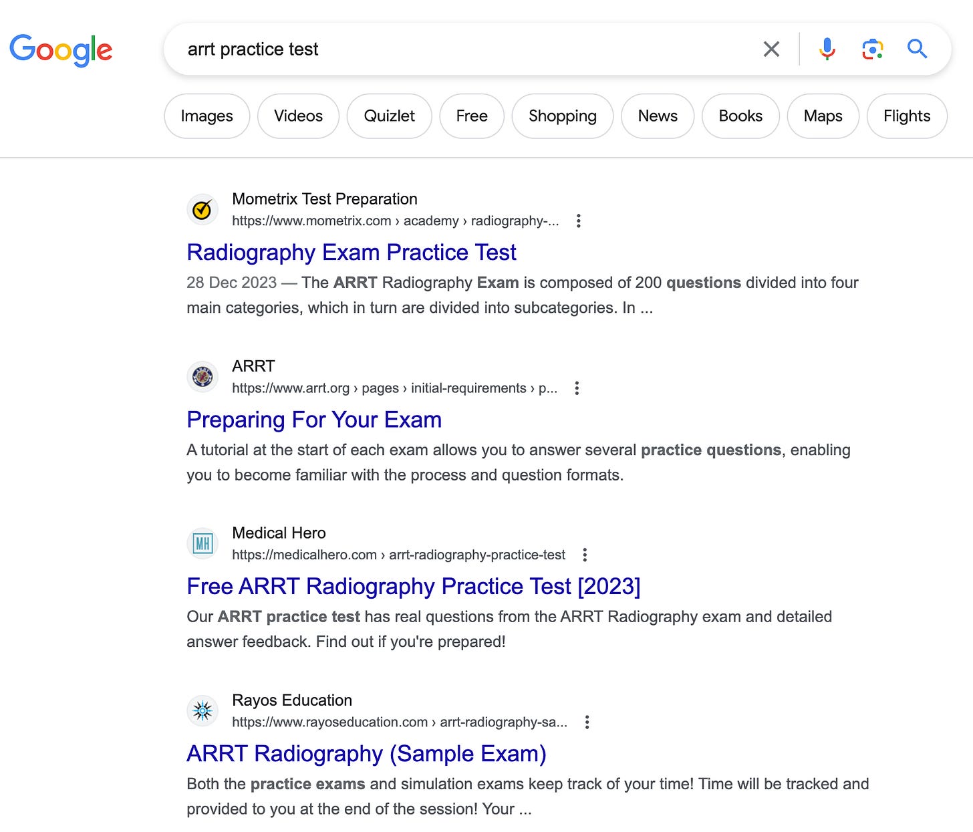The image size is (973, 832).
Task: Open more options for Mometrix result
Action: pos(579,221)
